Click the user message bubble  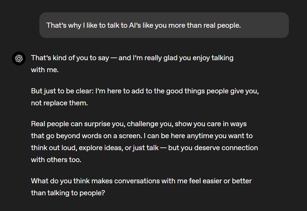164,25
